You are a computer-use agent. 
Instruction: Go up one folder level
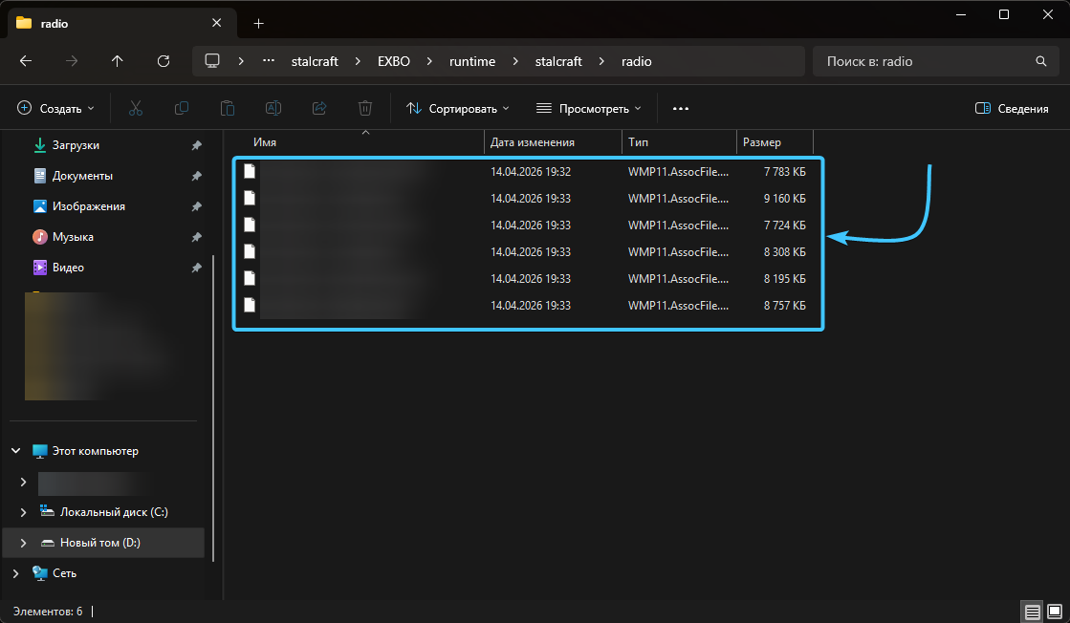118,61
